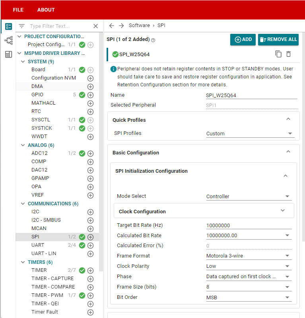Add another ADC12 instance

pyautogui.click(x=90, y=154)
